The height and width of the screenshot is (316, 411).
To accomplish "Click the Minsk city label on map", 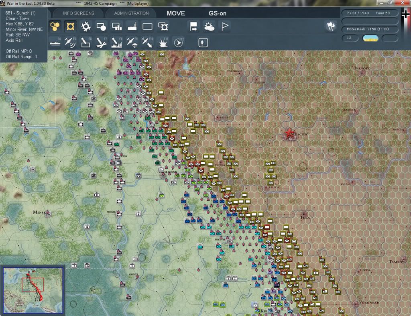I will pos(39,212).
